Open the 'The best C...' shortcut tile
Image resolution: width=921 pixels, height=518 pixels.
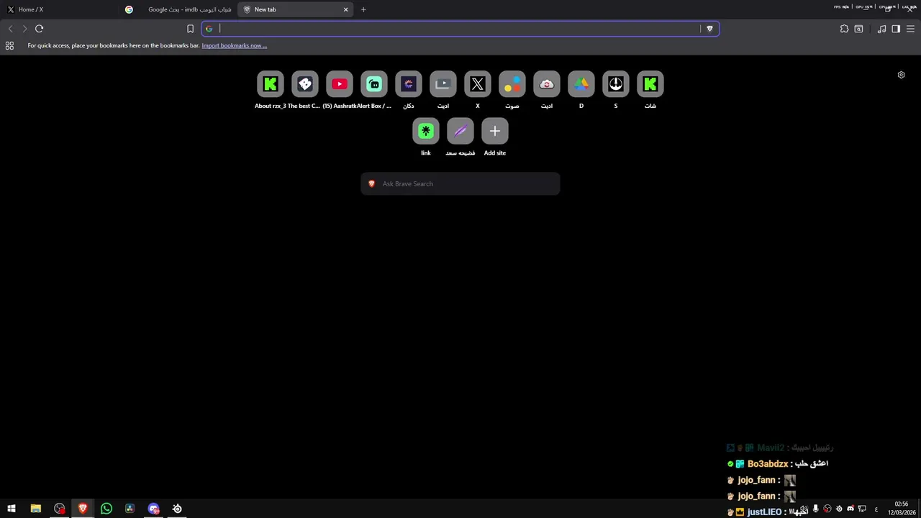[x=305, y=84]
